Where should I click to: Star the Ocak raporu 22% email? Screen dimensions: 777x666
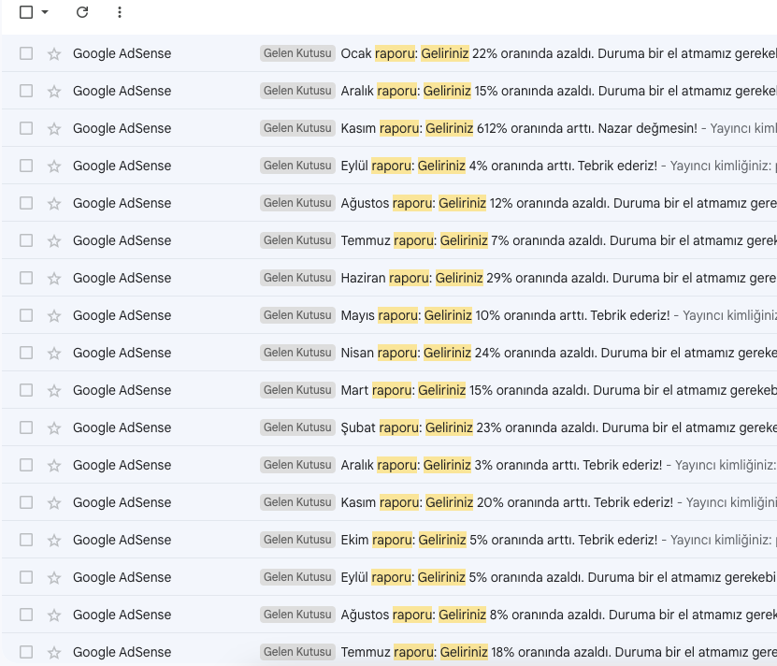tap(54, 53)
